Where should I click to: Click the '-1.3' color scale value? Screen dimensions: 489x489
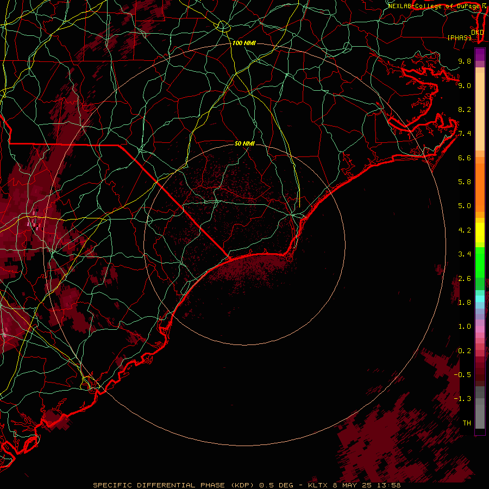click(x=462, y=399)
